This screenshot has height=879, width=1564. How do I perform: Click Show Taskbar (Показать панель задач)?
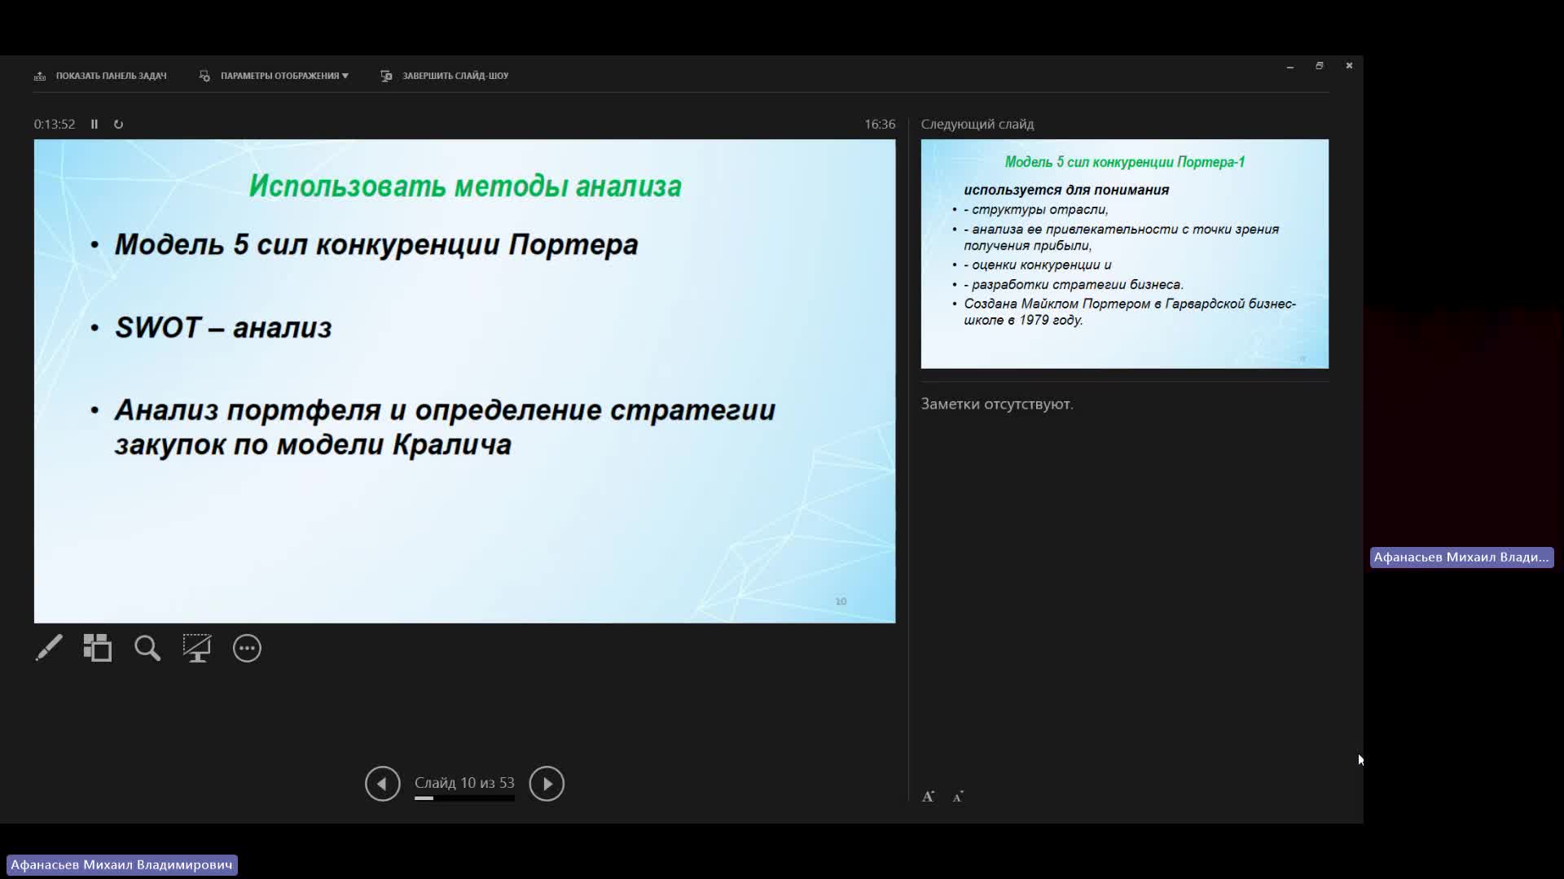tap(100, 76)
